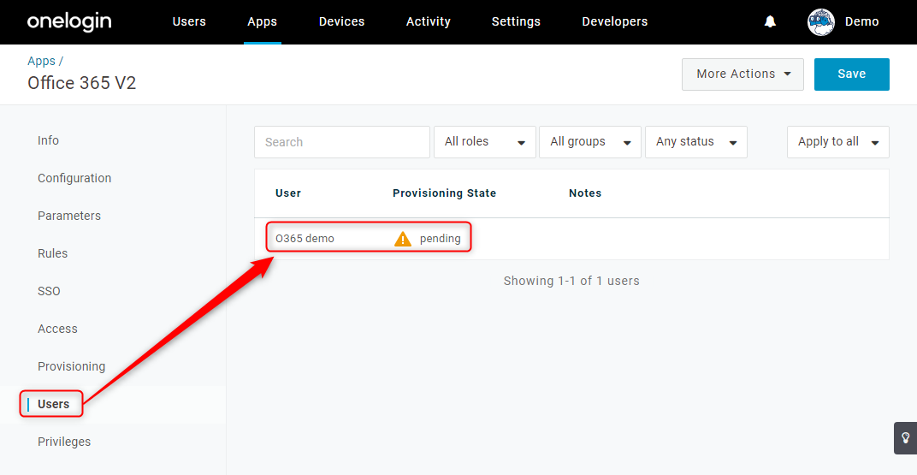Image resolution: width=917 pixels, height=475 pixels.
Task: Select the Configuration sidebar tab
Action: pyautogui.click(x=74, y=178)
